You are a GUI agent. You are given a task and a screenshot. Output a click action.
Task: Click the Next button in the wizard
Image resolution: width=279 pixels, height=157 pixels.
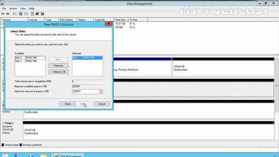[84, 104]
